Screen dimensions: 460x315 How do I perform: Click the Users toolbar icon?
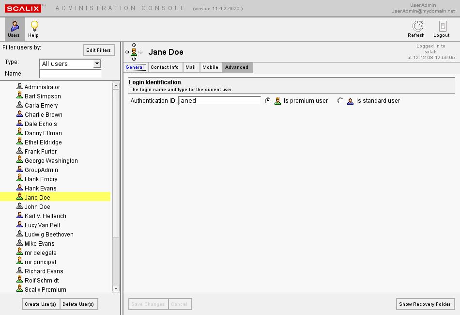[14, 29]
